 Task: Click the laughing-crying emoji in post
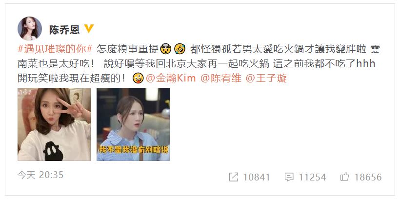[180, 49]
